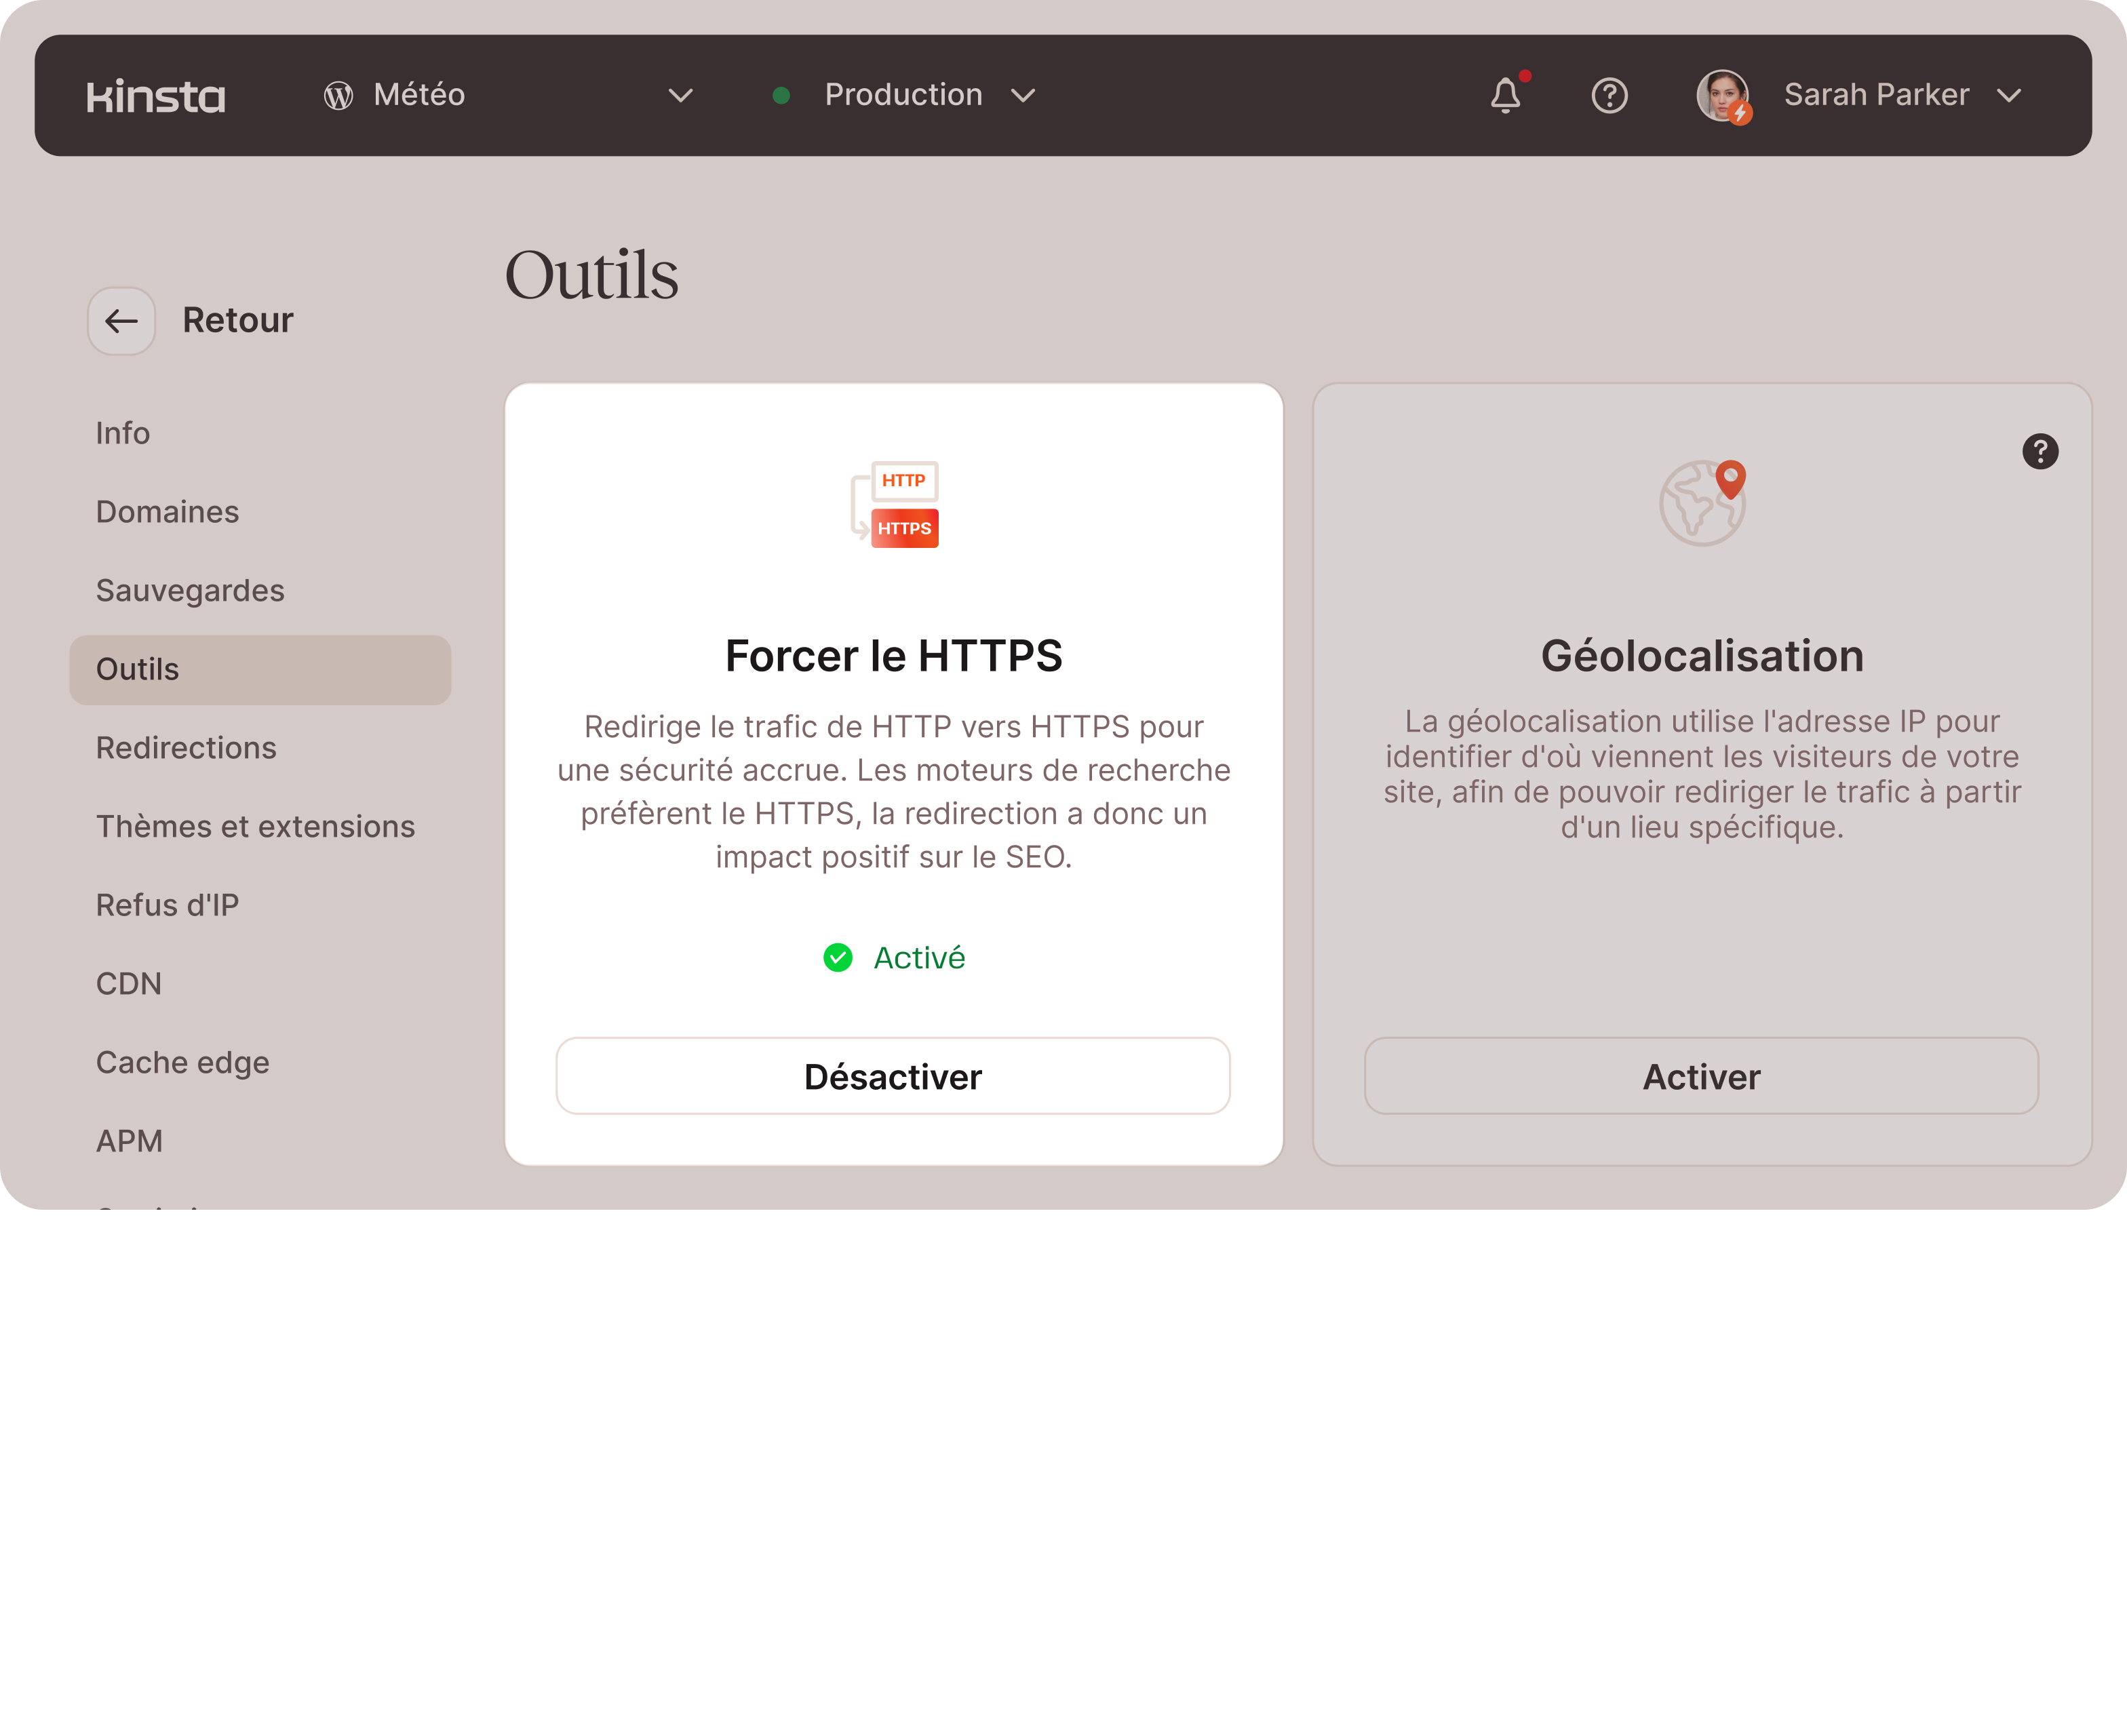The image size is (2127, 1736).
Task: Click Sarah Parker's avatar picture
Action: 1722,96
